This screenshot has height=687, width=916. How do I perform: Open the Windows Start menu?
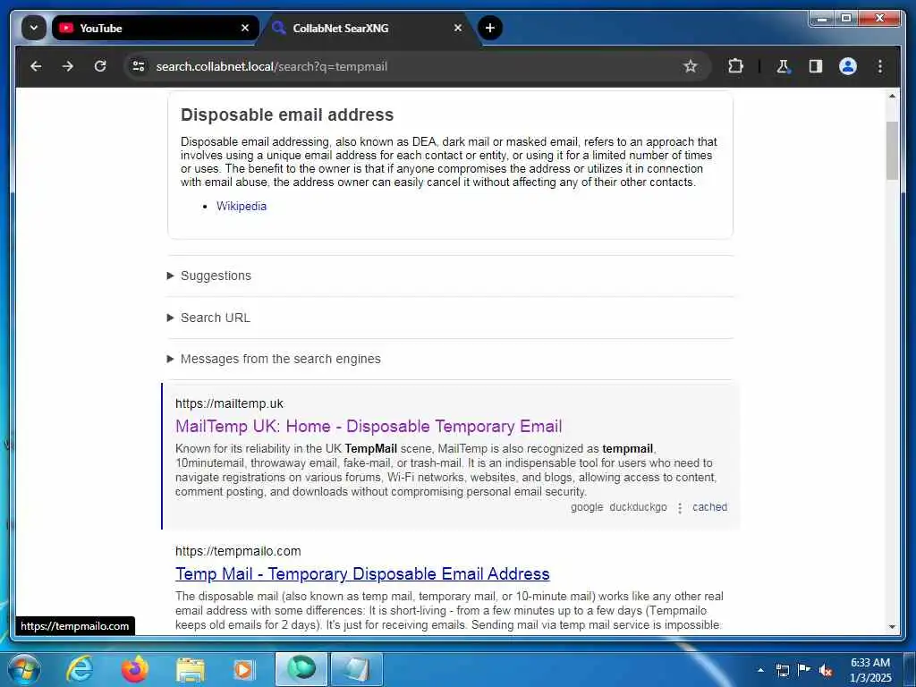pos(23,669)
